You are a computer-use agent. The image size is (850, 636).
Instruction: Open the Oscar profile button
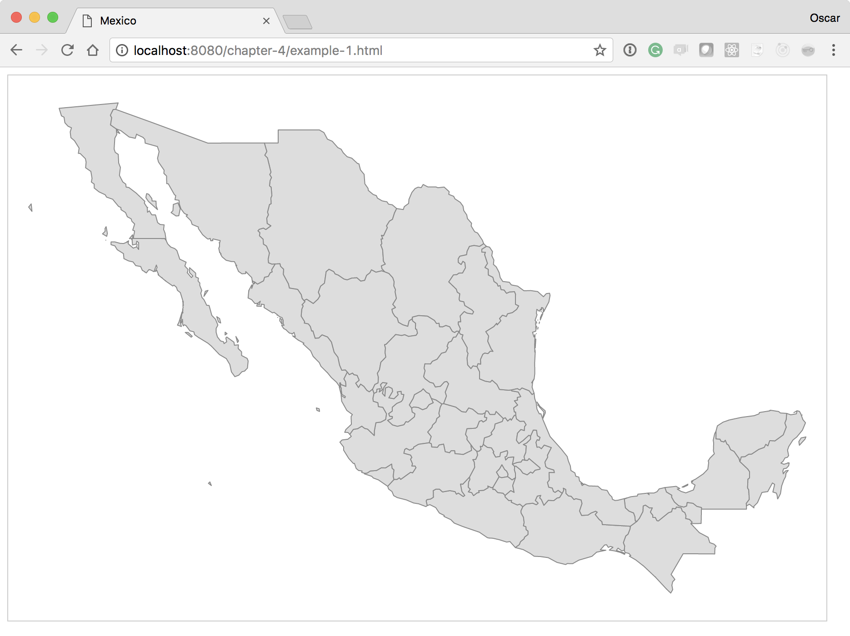click(825, 18)
